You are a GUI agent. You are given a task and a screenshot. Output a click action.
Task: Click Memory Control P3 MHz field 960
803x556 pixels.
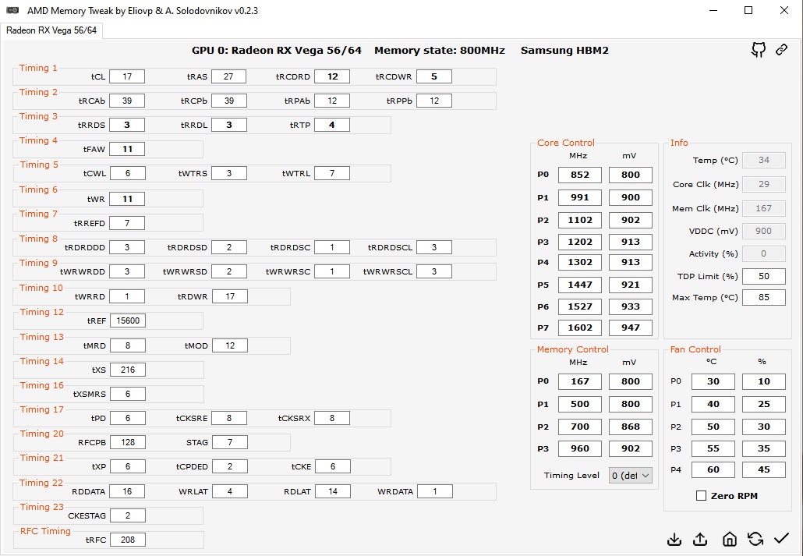pyautogui.click(x=580, y=448)
